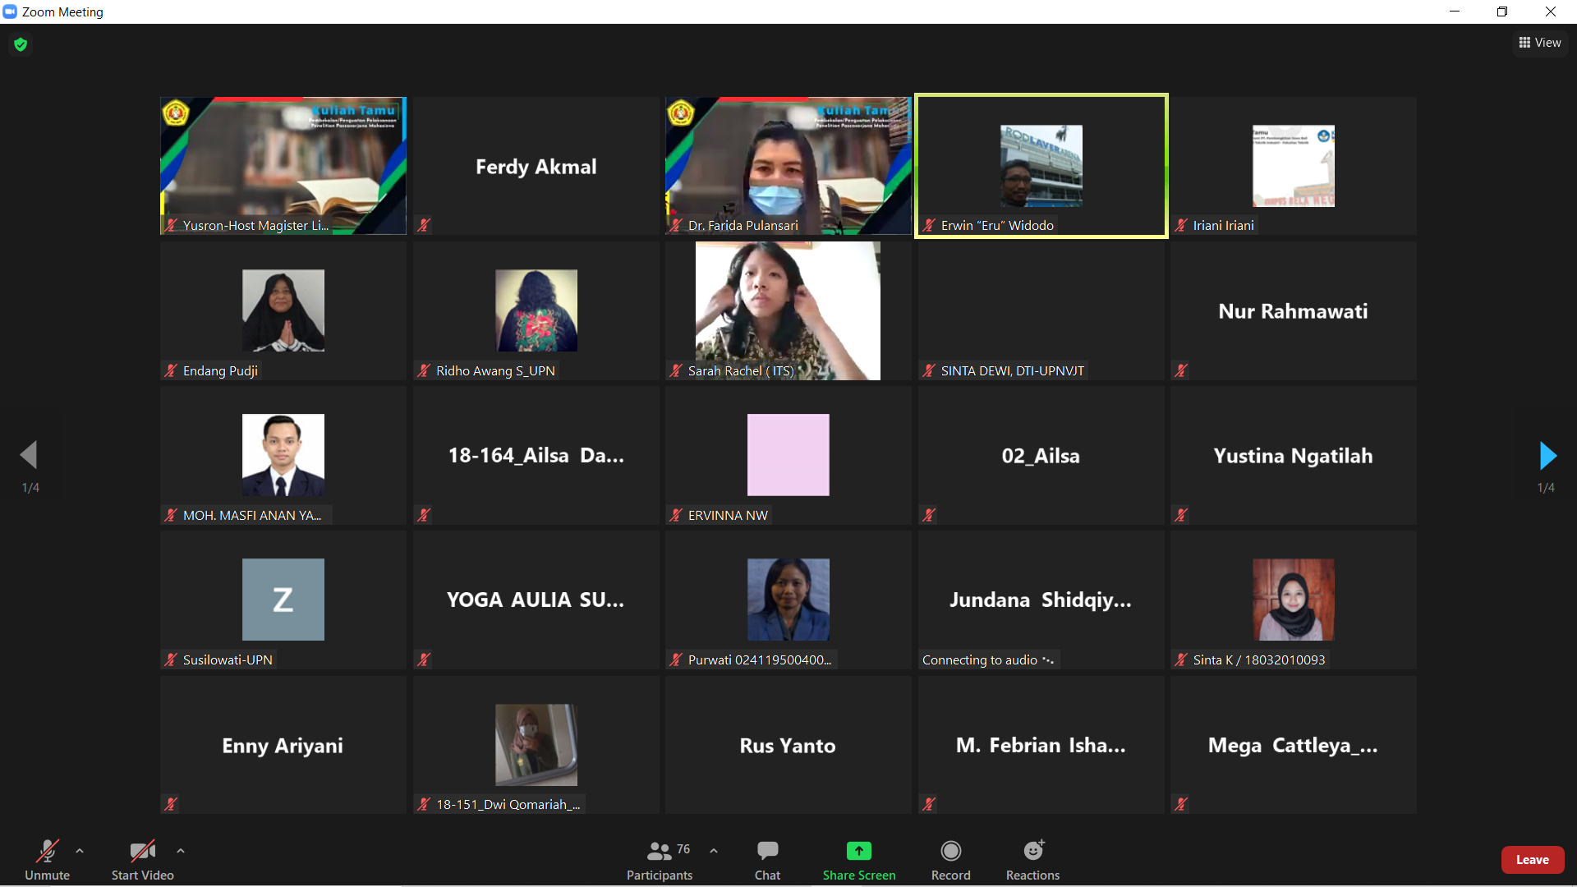Go to the previous gallery page arrow
The height and width of the screenshot is (887, 1577).
[x=29, y=455]
